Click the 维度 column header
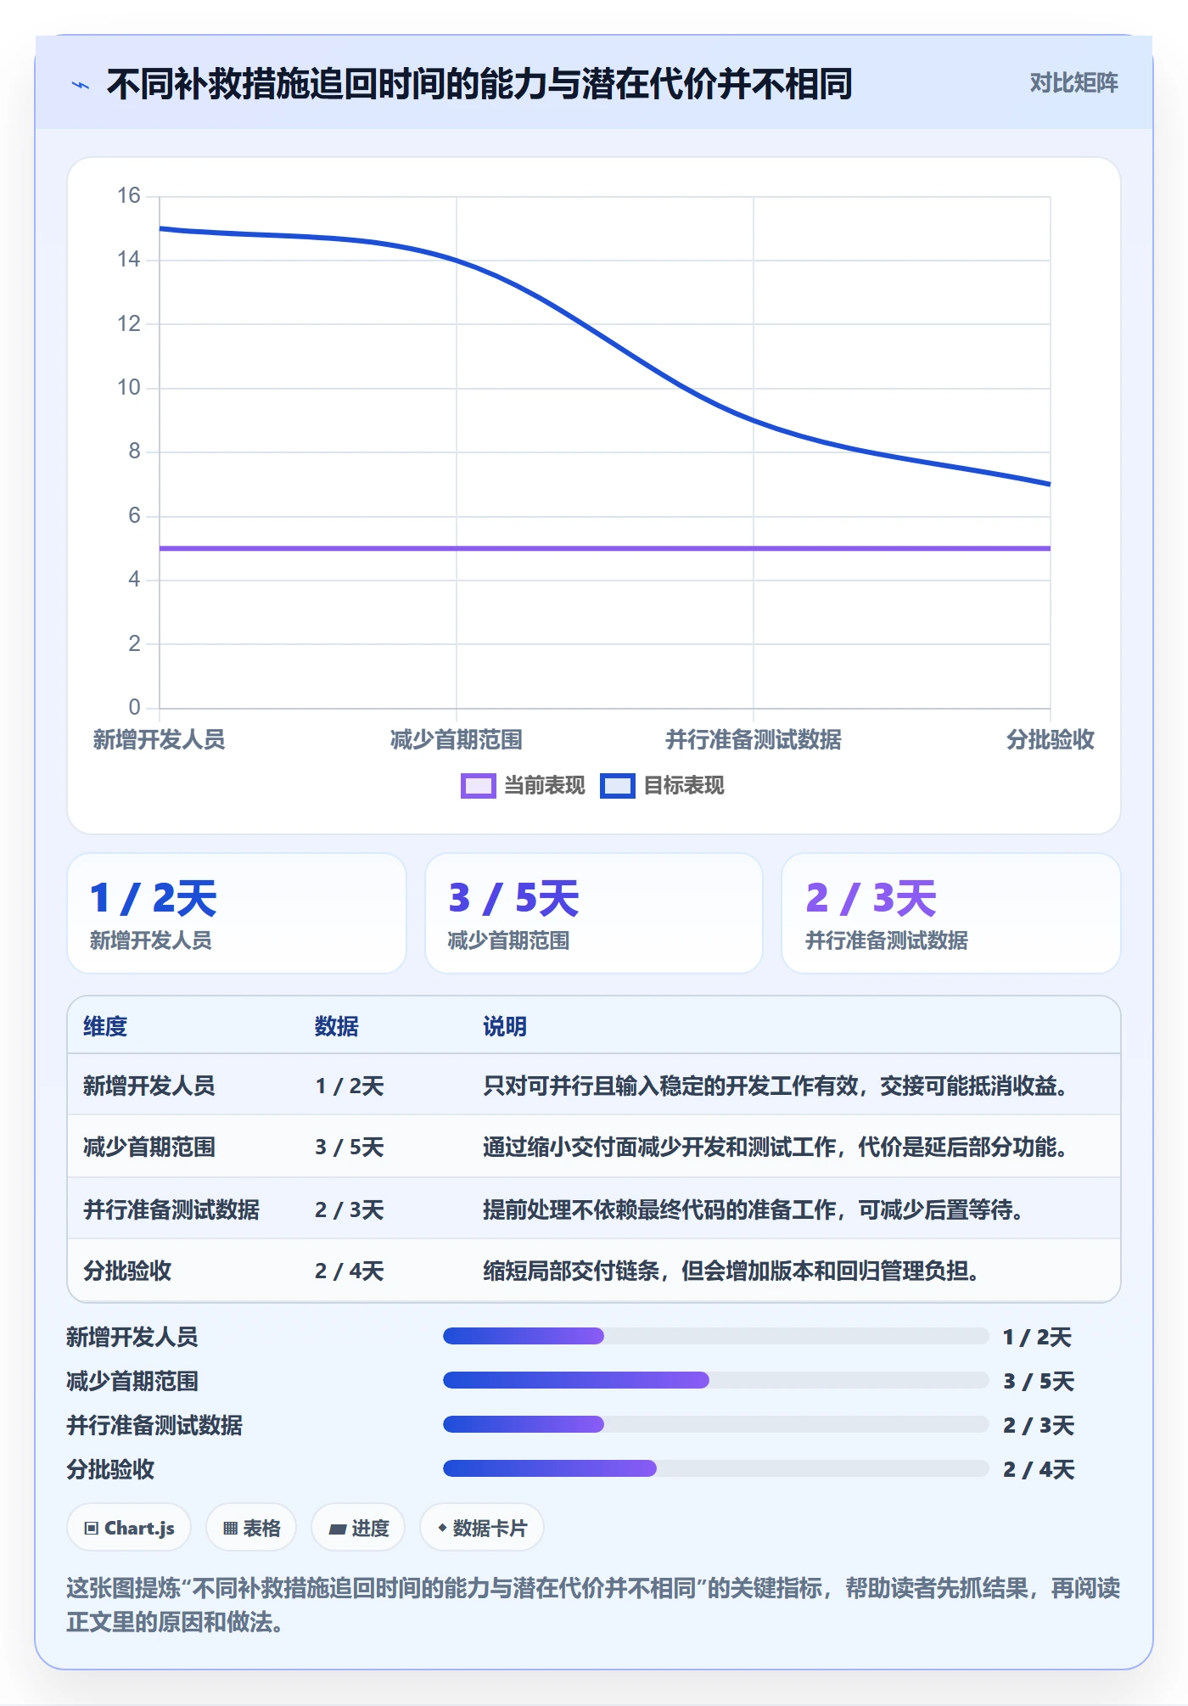1188x1706 pixels. tap(105, 1026)
